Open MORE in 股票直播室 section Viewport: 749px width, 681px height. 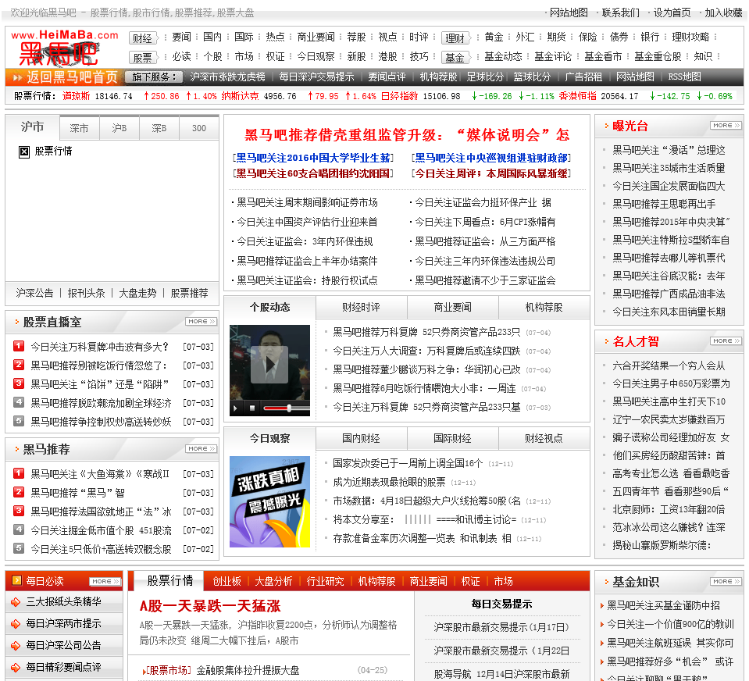(201, 322)
